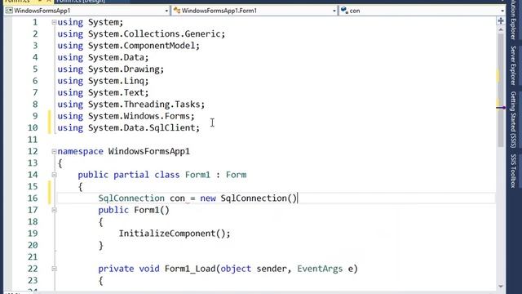
Task: Click the 'using System.ComponentModel;' line
Action: tap(129, 46)
